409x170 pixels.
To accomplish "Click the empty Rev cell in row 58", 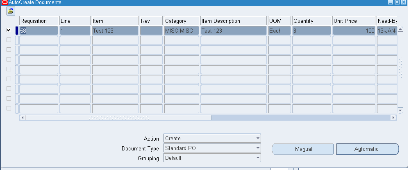I will (x=151, y=31).
